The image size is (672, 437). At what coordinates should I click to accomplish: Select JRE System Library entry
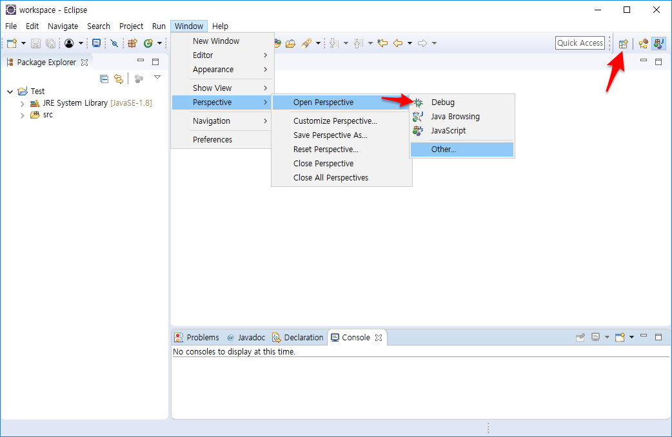pos(91,103)
